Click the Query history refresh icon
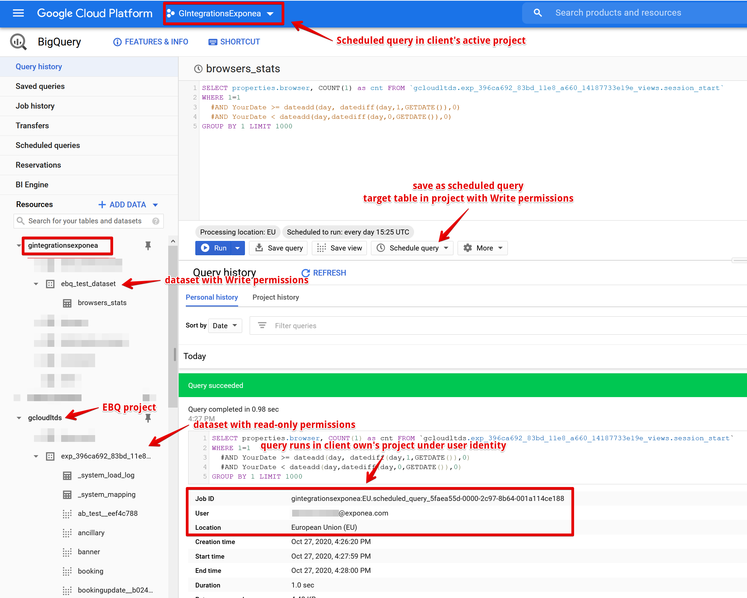This screenshot has height=598, width=747. 305,273
